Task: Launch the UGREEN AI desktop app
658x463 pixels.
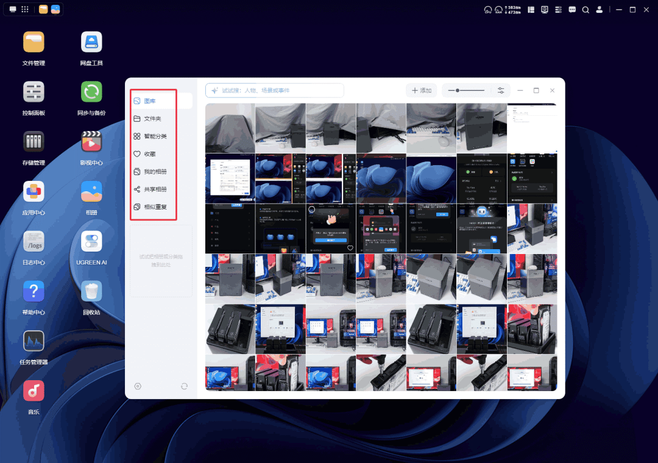Action: pyautogui.click(x=91, y=241)
